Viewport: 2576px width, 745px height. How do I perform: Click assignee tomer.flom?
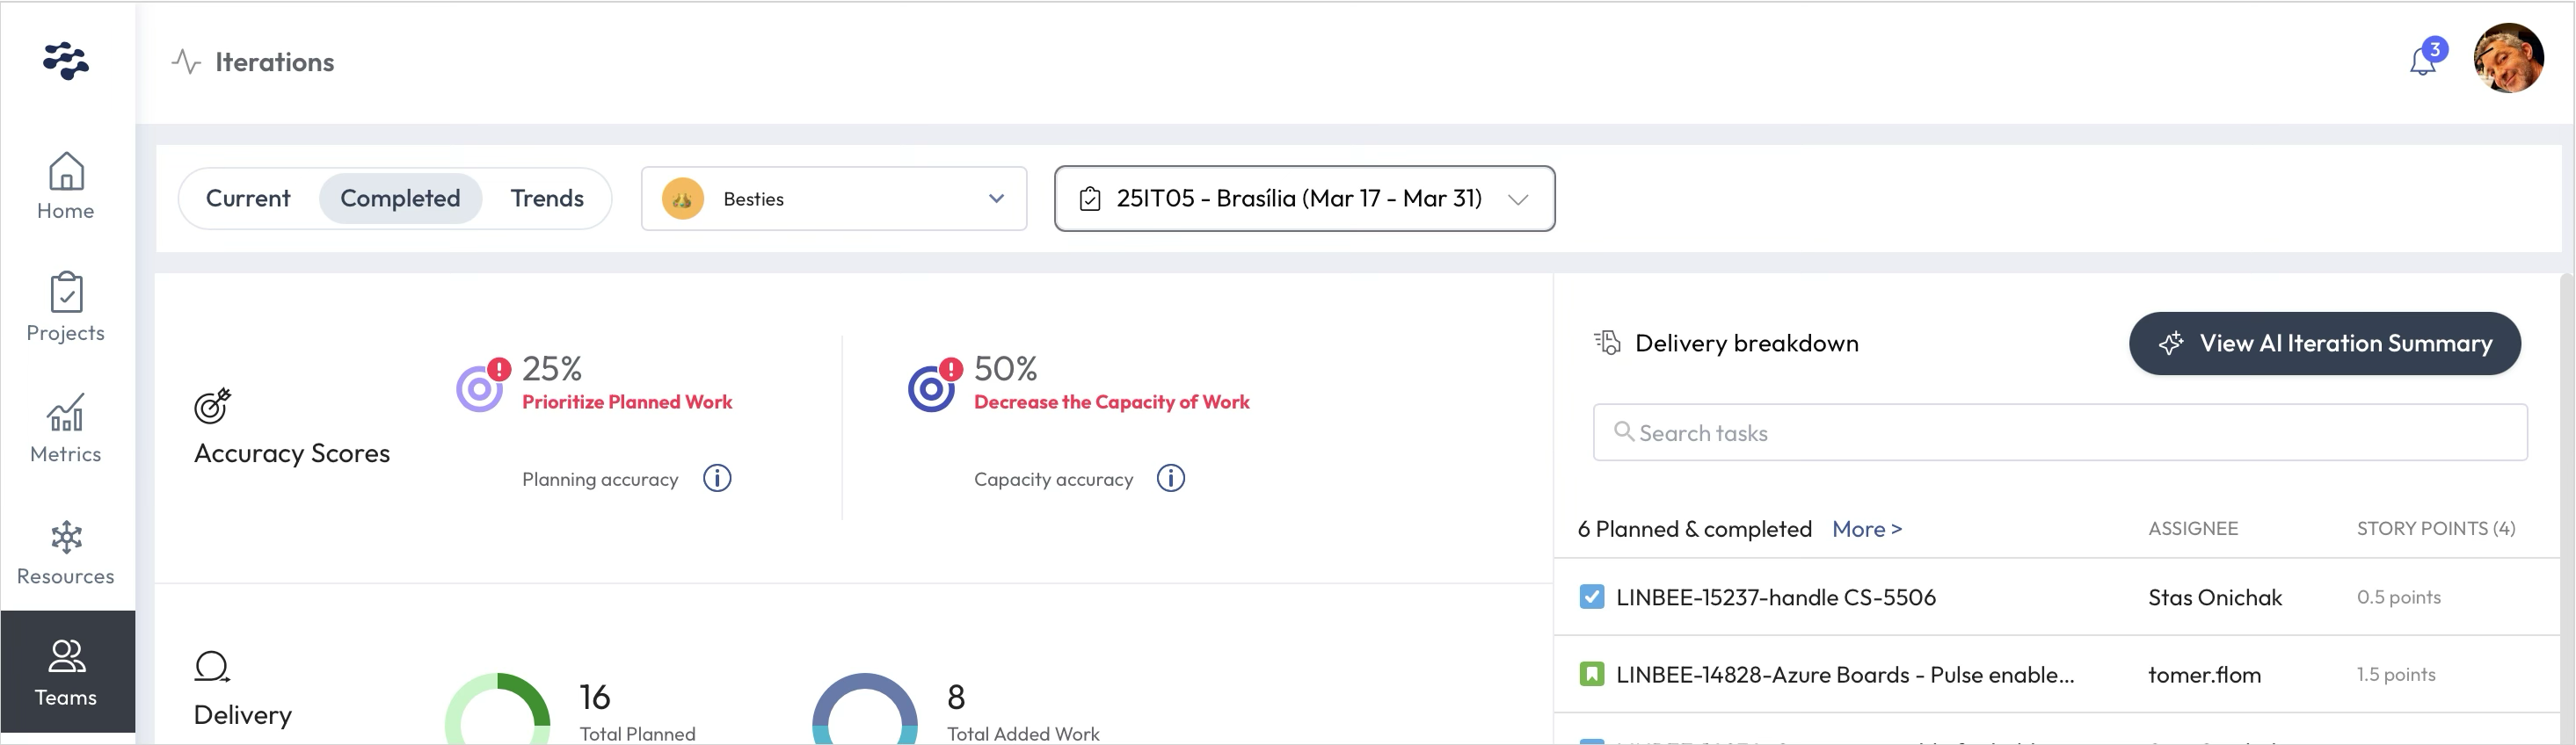pyautogui.click(x=2204, y=674)
